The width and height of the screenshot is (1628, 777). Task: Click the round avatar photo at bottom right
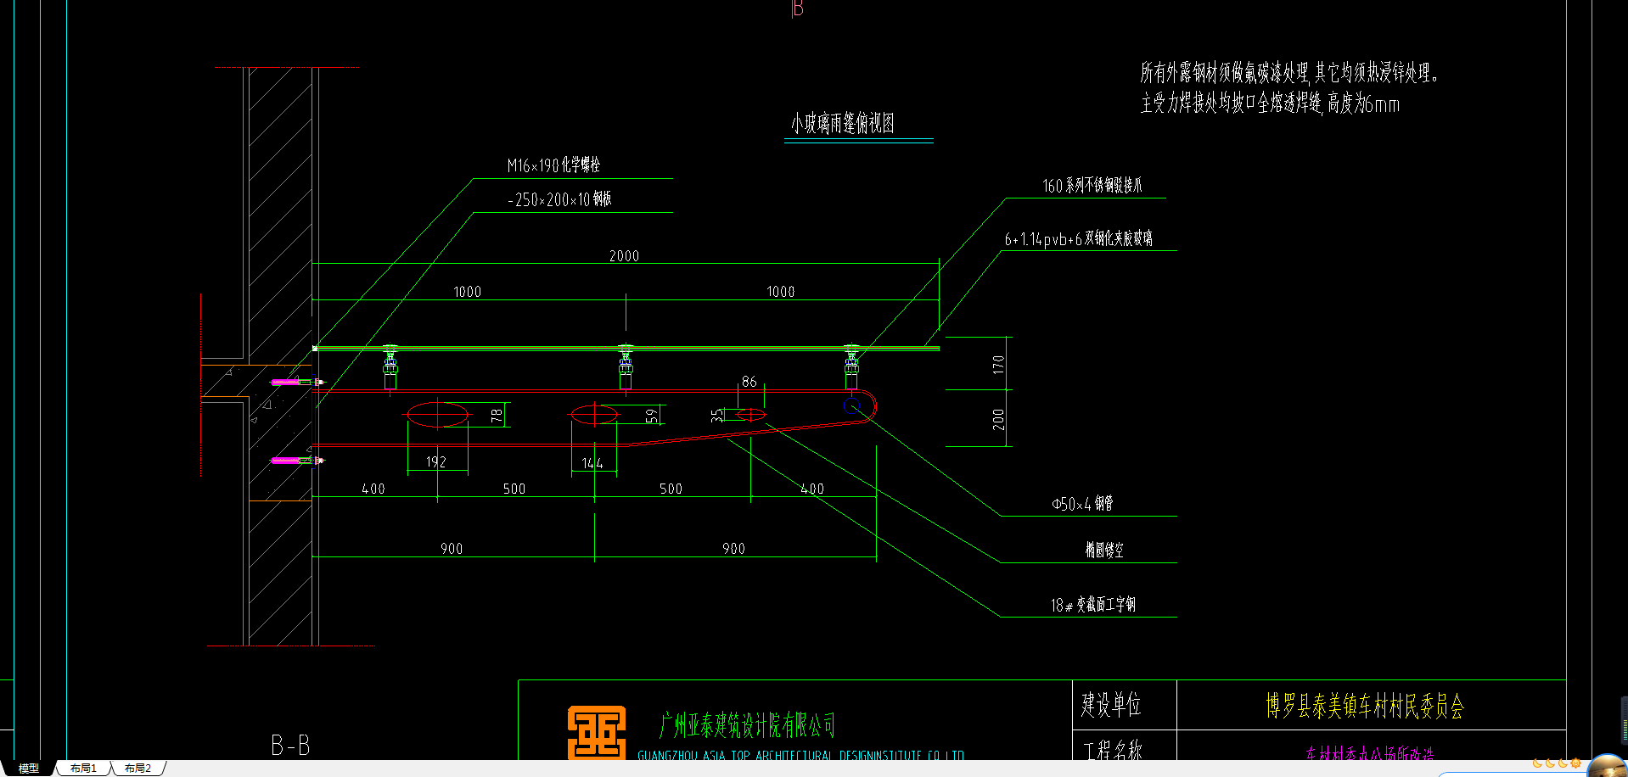coord(1607,767)
